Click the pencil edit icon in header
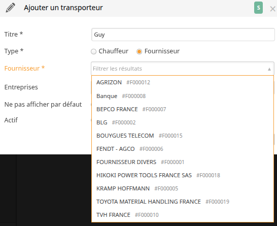The width and height of the screenshot is (277, 226). [x=11, y=8]
